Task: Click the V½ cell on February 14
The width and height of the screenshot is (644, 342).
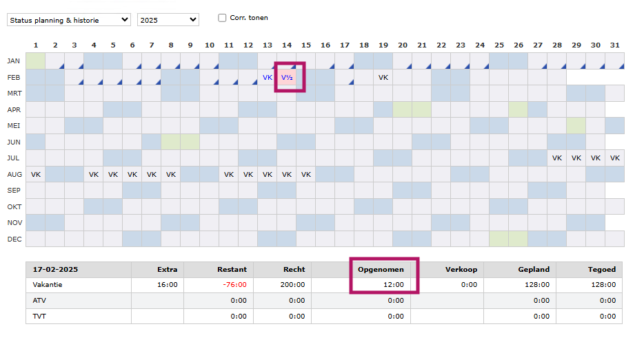Action: pos(287,77)
